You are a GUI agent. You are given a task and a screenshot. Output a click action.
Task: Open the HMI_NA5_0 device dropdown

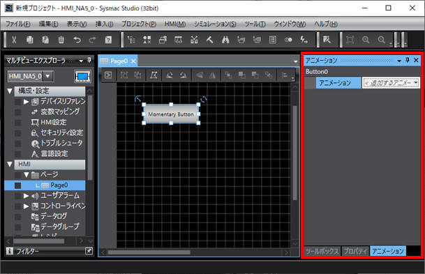pyautogui.click(x=47, y=76)
